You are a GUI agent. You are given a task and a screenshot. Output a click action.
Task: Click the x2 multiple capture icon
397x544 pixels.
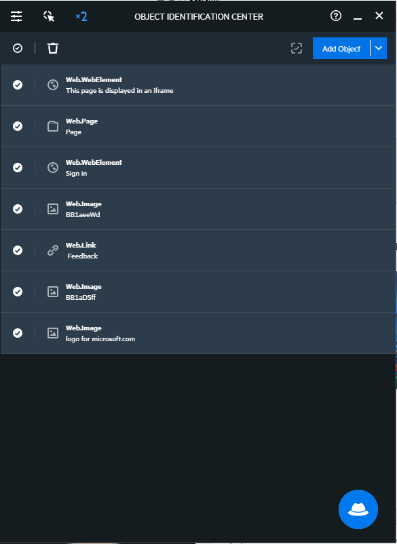(x=81, y=16)
